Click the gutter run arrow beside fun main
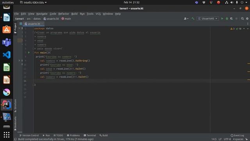 click(x=29, y=52)
